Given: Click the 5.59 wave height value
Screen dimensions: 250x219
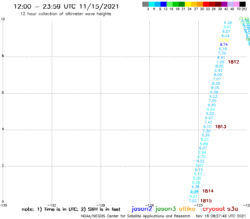Looking at the screenshot, I should pos(196,183).
